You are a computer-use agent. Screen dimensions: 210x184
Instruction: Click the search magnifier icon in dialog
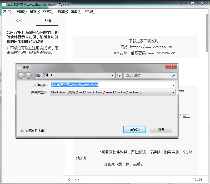pos(173,75)
